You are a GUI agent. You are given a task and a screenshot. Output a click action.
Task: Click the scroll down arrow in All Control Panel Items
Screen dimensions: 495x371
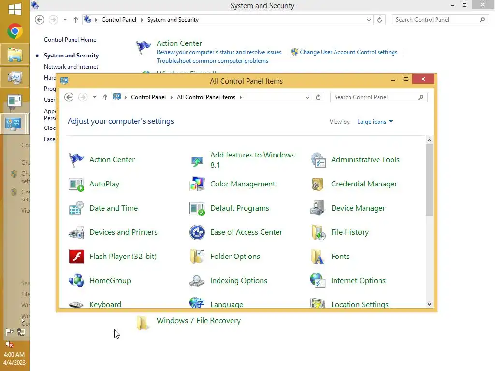click(429, 304)
